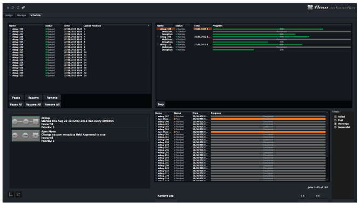The width and height of the screenshot is (360, 205).
Task: Click scroll-up arrow of the queue list
Action: (148, 25)
